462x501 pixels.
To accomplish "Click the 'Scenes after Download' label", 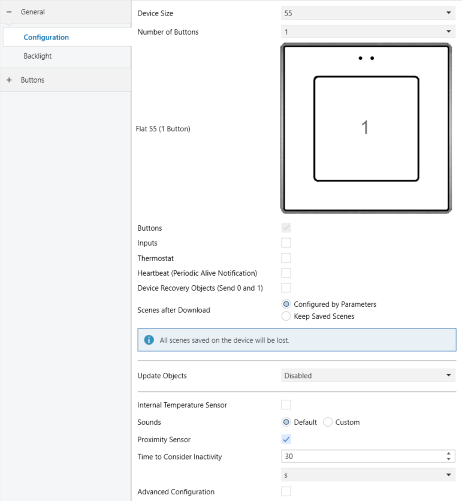I will [x=174, y=310].
